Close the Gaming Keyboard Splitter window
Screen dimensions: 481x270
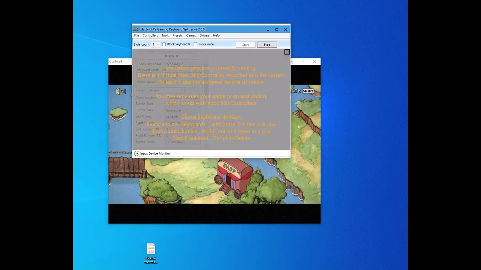pyautogui.click(x=285, y=29)
